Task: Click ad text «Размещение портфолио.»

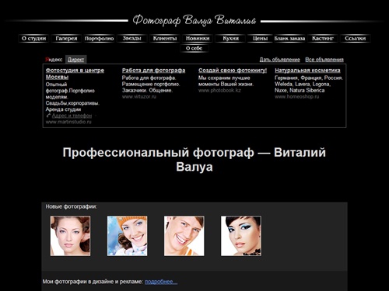Action: [x=151, y=84]
